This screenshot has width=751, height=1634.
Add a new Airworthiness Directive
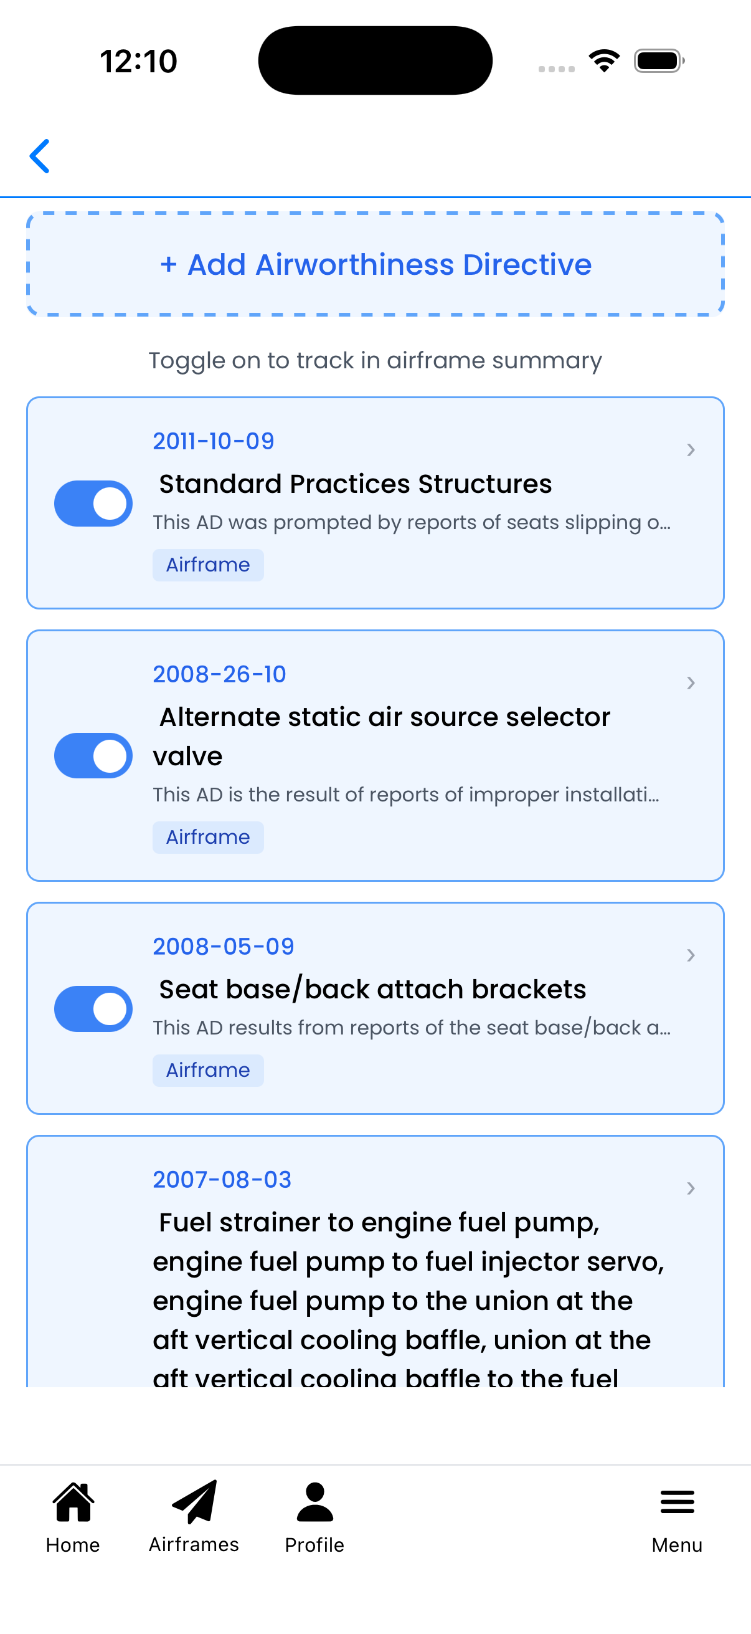375,263
